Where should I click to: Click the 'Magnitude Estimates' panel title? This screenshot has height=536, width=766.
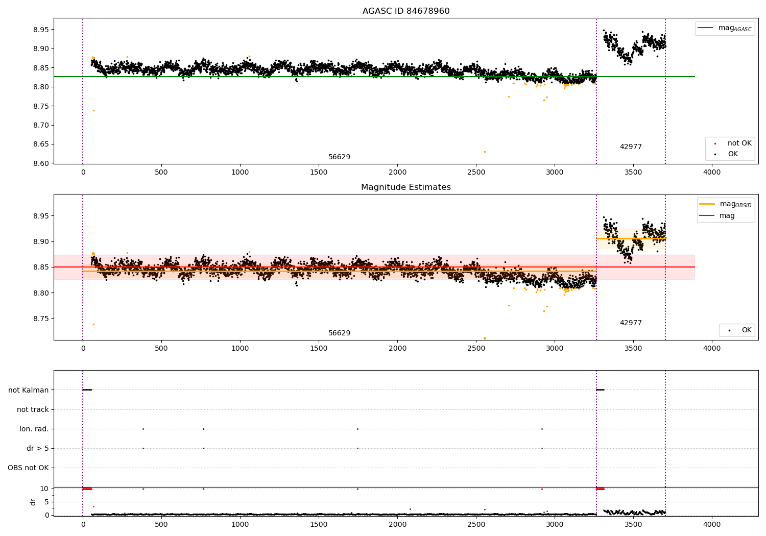coord(406,187)
